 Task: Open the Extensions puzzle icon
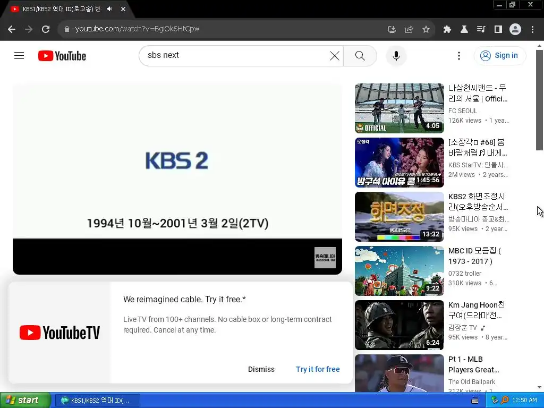coord(447,30)
